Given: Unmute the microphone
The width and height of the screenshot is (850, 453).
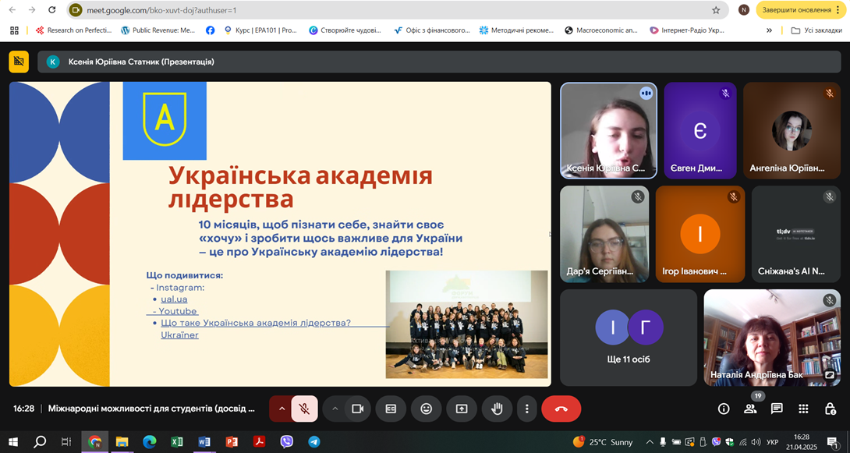Looking at the screenshot, I should pos(304,409).
